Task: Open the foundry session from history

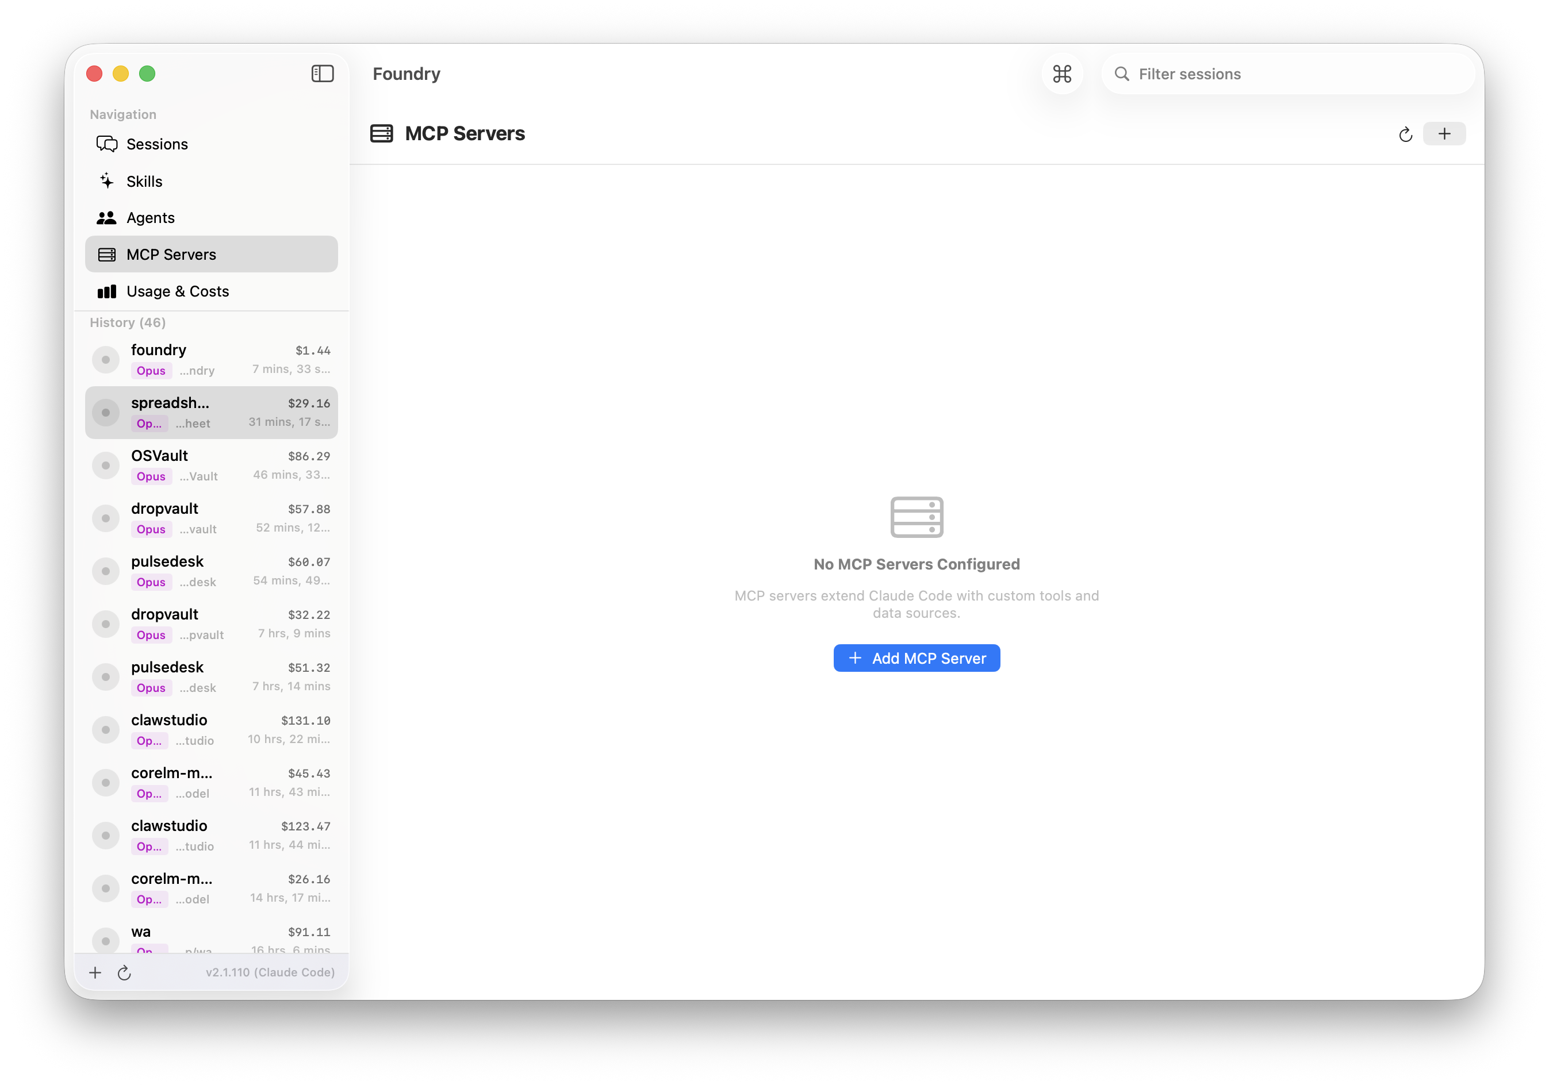Action: [x=211, y=359]
